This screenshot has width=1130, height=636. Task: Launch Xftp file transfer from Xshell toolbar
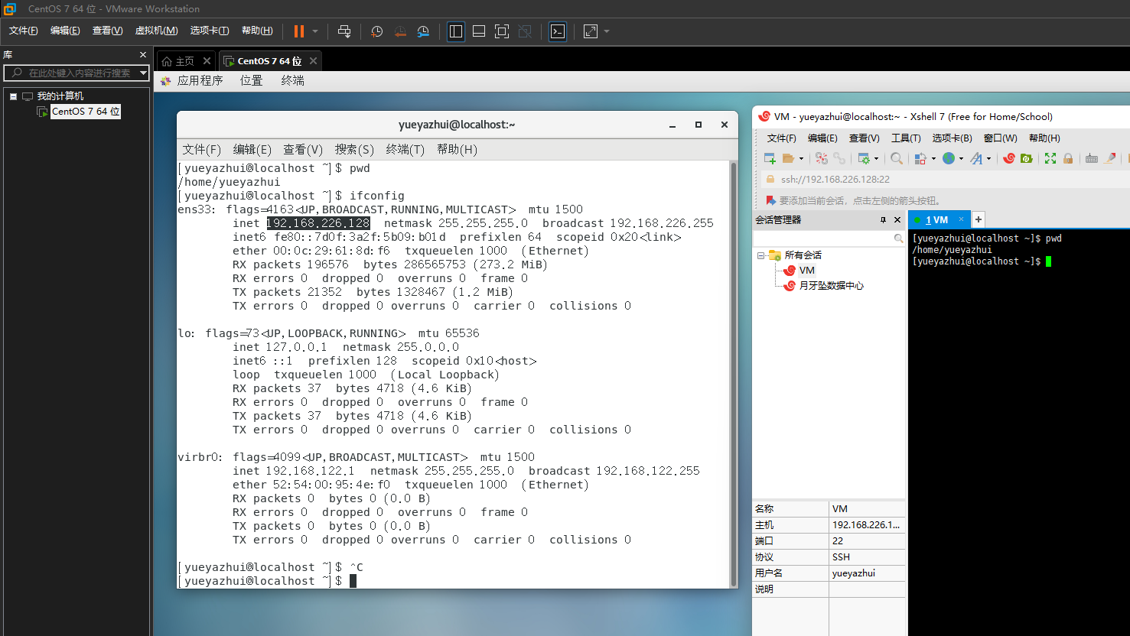click(x=1026, y=158)
